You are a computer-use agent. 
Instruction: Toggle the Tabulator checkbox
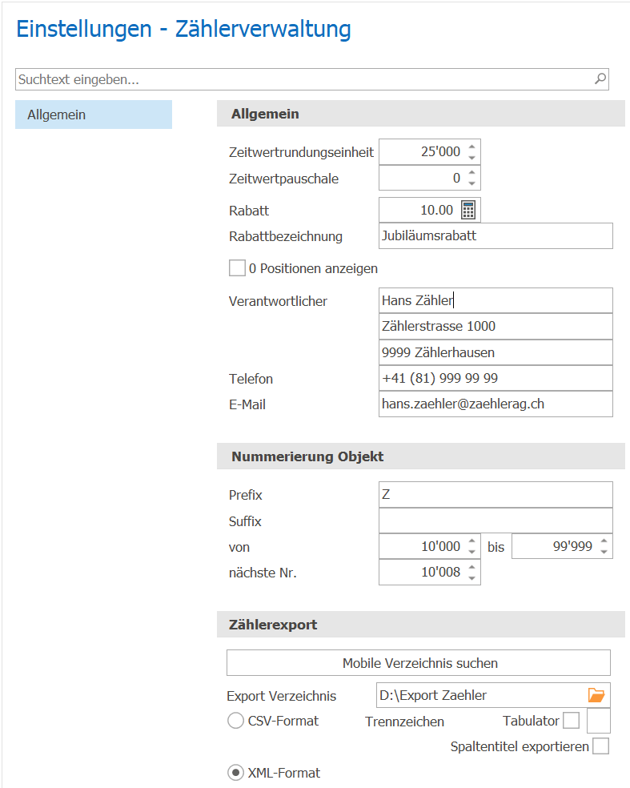572,720
